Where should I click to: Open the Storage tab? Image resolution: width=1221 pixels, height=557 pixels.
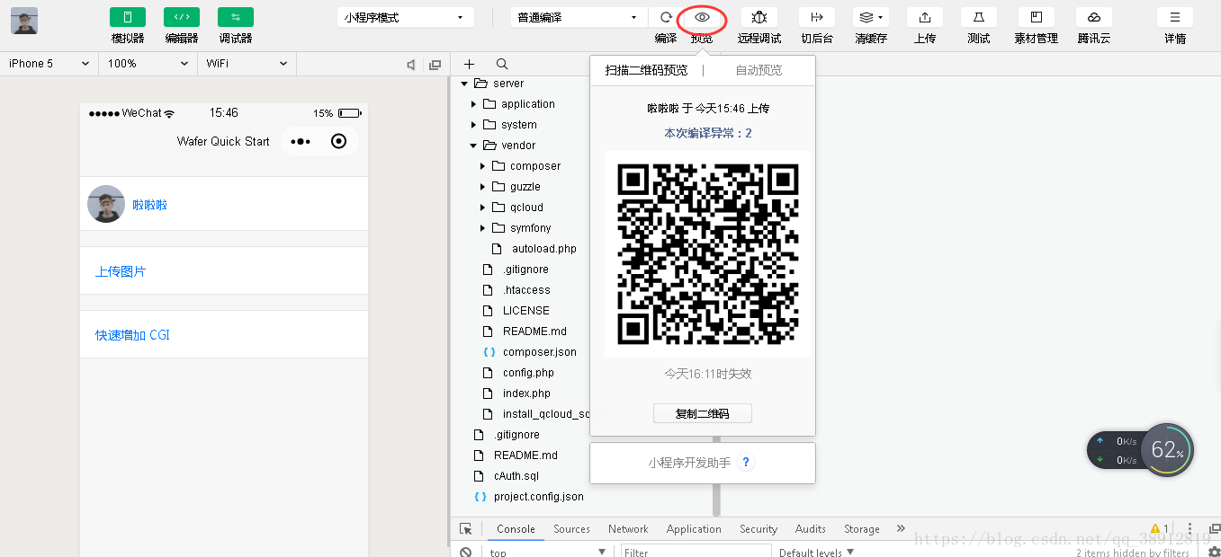click(x=862, y=529)
